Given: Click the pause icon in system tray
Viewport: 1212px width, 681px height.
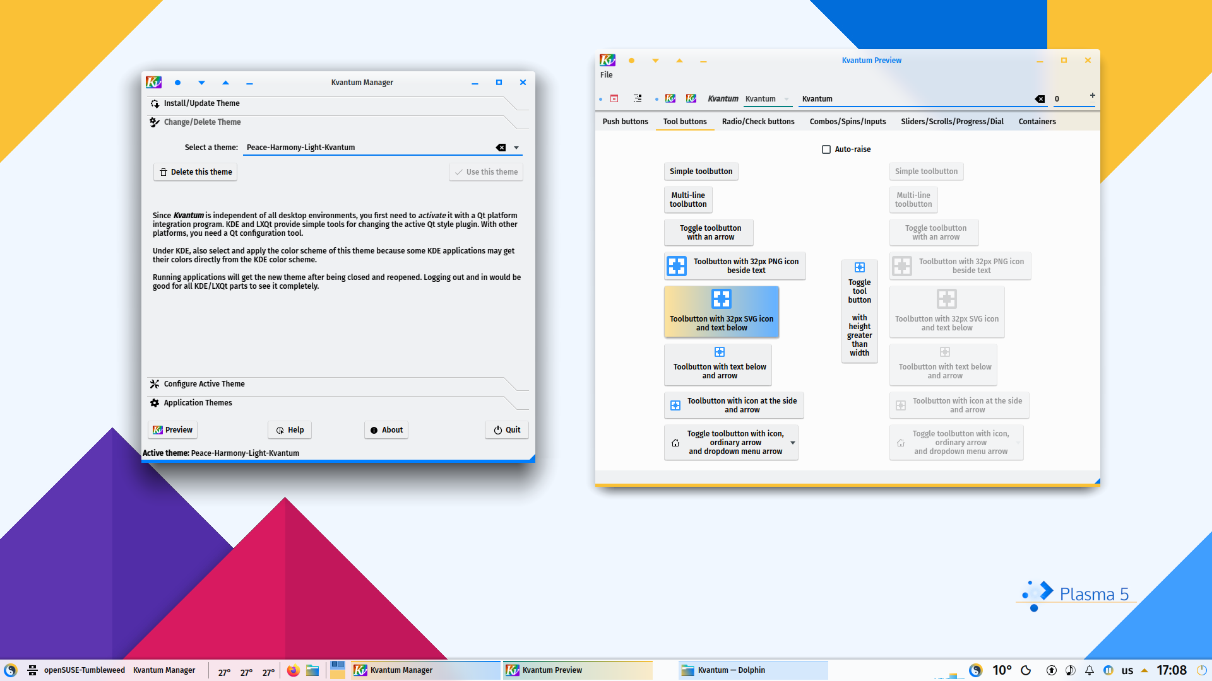Looking at the screenshot, I should point(1108,670).
